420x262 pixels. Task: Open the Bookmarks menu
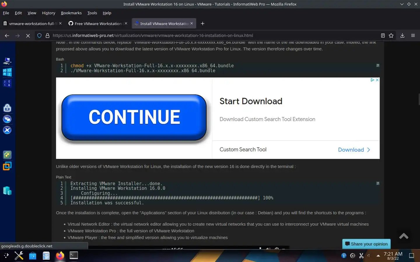71,13
